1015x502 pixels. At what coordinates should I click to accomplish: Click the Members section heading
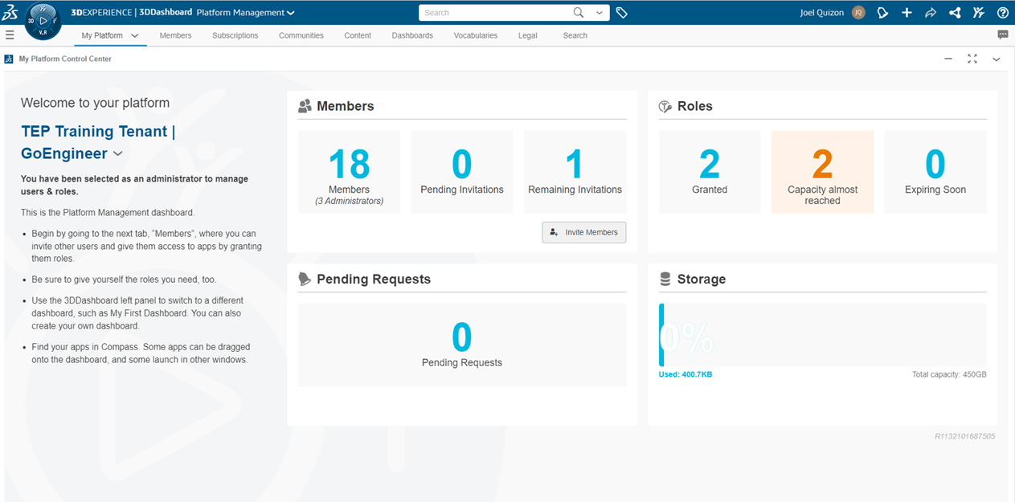pos(346,106)
